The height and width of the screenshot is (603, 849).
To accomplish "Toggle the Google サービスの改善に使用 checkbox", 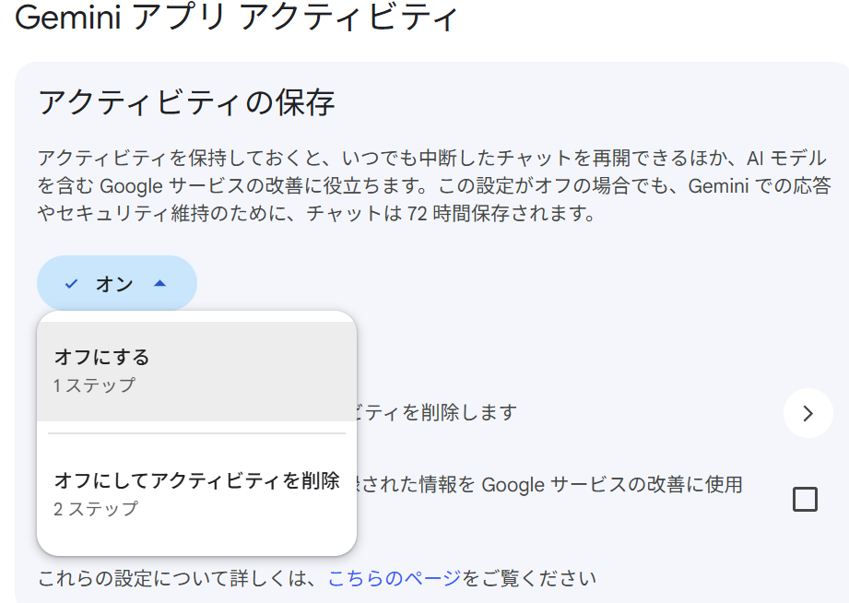I will [x=805, y=499].
